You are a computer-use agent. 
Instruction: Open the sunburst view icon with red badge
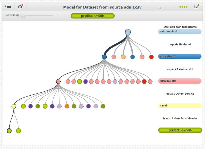tap(20, 6)
